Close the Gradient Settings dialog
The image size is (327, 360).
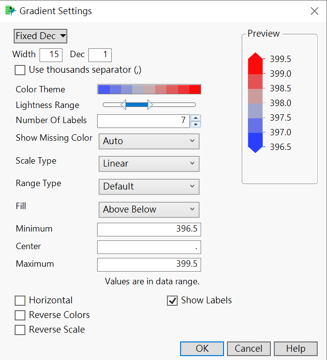click(x=314, y=11)
